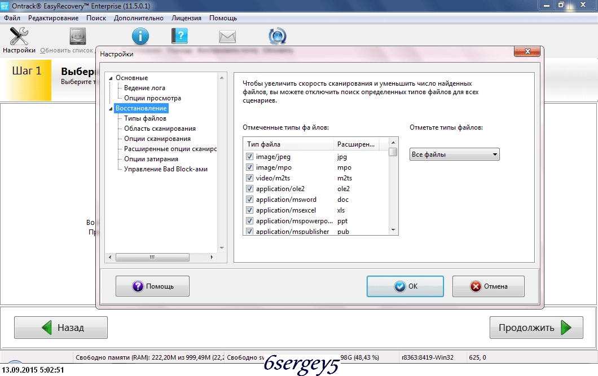
Task: Collapse the Основные tree node
Action: [x=111, y=78]
